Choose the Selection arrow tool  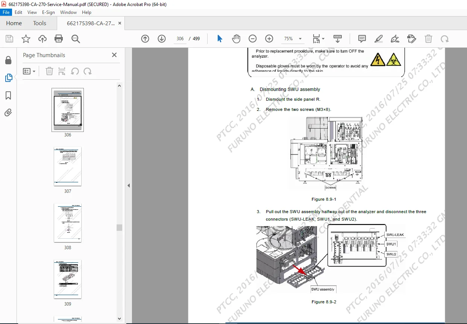220,39
